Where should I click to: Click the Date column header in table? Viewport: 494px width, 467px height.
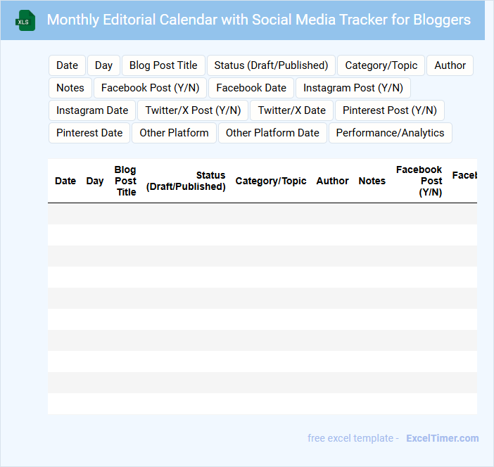click(65, 181)
